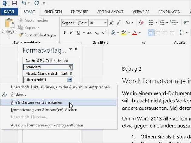Click the bullet list icon

(151, 23)
